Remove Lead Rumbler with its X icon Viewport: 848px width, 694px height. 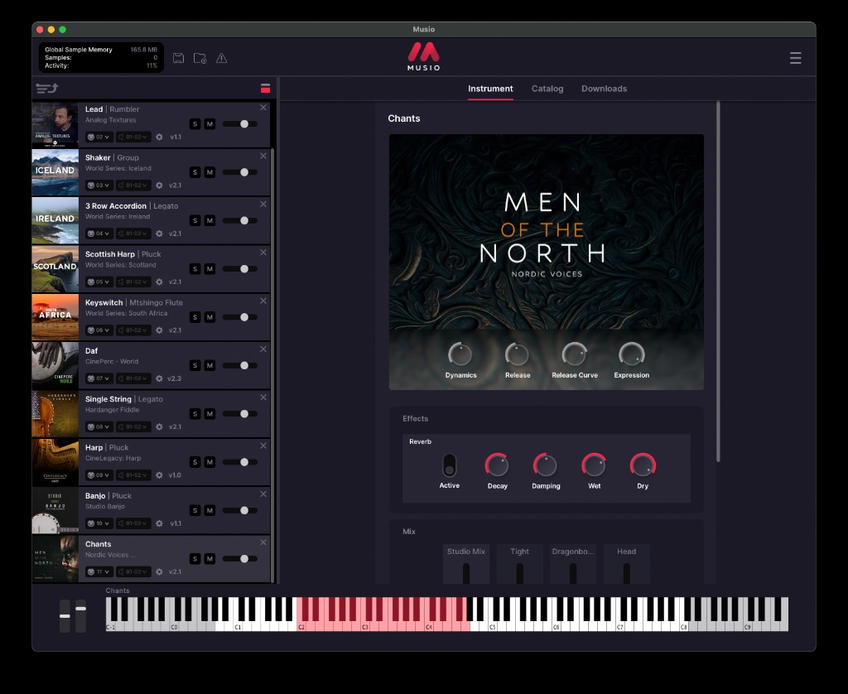click(x=263, y=108)
